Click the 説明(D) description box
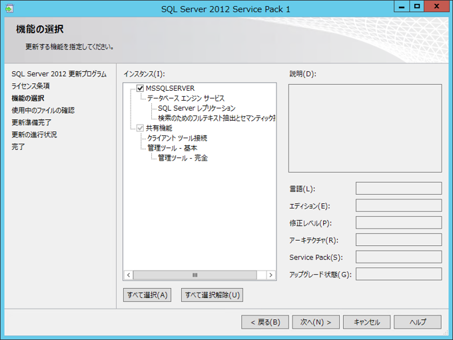This screenshot has width=453, height=340. (365, 129)
